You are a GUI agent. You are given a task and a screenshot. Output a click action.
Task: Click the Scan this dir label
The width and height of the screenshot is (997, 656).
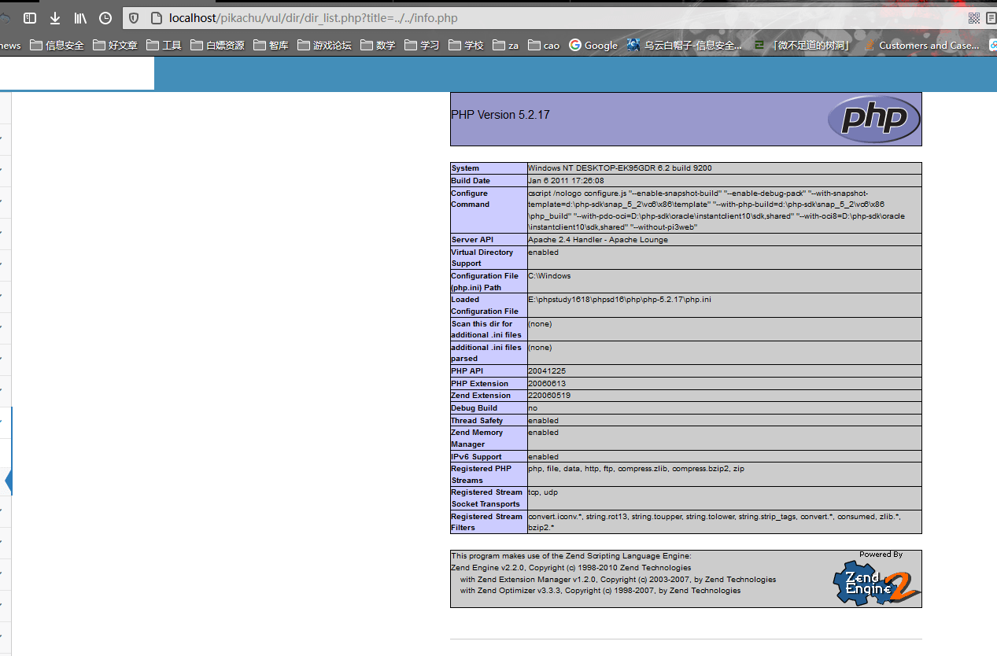coord(486,329)
